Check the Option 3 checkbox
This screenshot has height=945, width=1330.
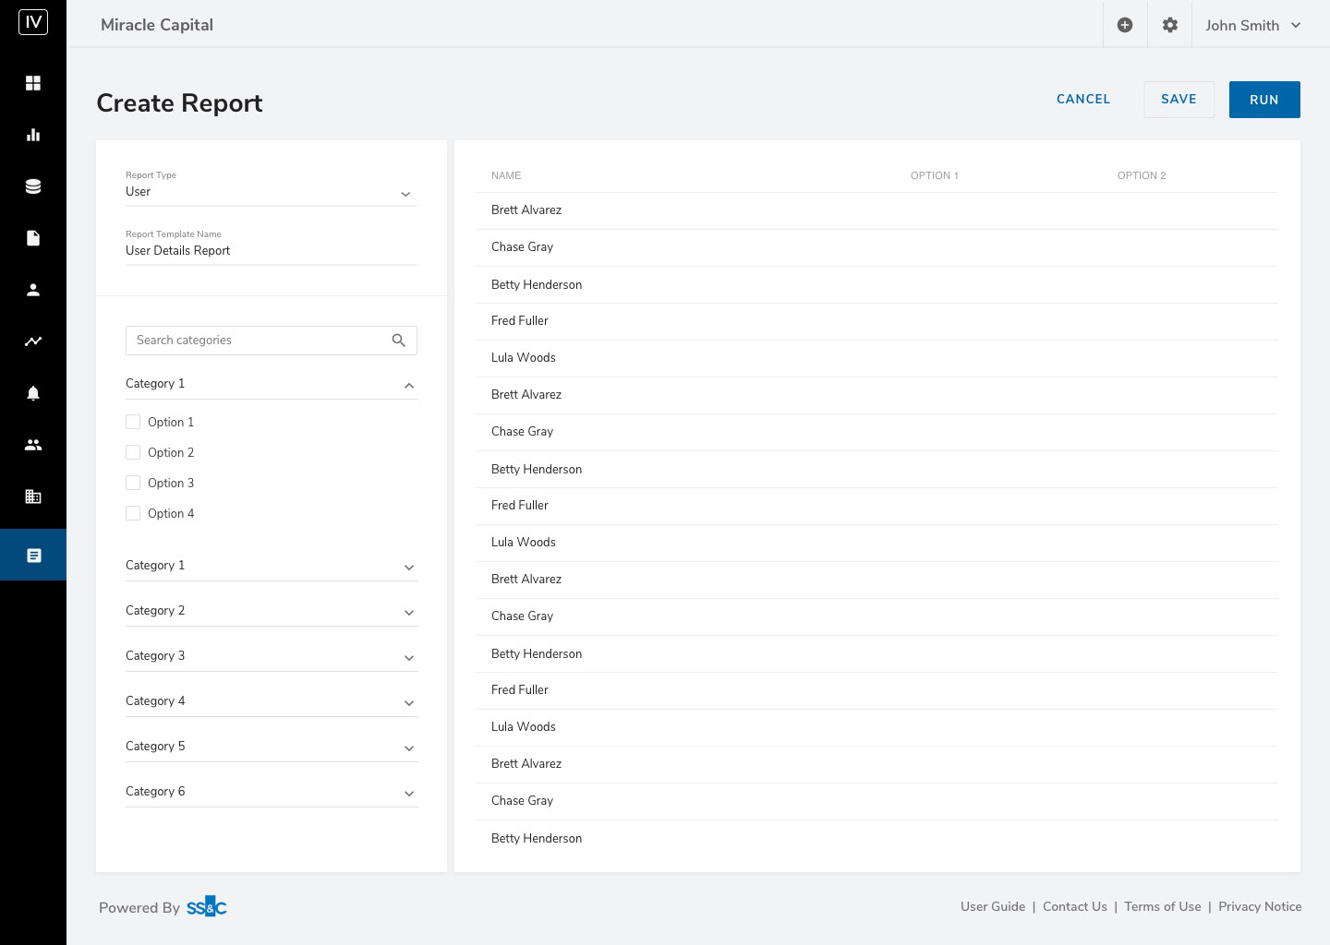133,483
